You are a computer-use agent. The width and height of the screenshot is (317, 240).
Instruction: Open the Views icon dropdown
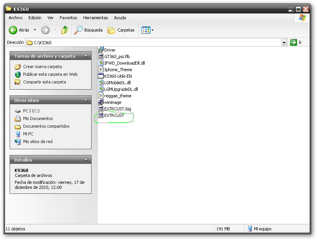148,30
